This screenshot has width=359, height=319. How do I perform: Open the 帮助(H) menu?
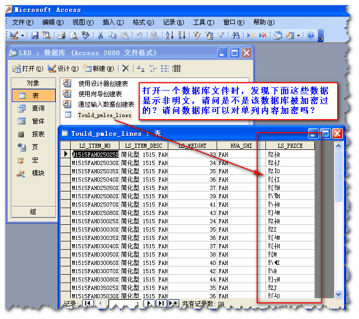coord(264,22)
